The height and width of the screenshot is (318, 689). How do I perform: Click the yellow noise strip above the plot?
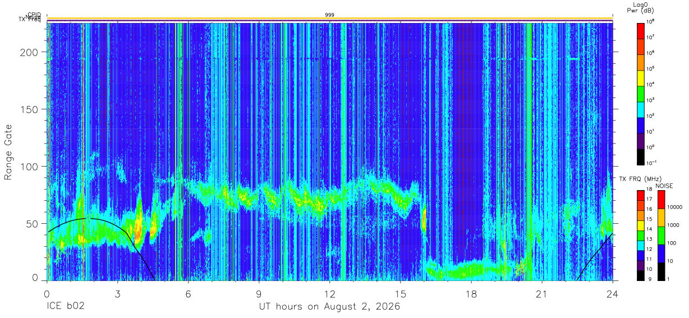coord(330,19)
